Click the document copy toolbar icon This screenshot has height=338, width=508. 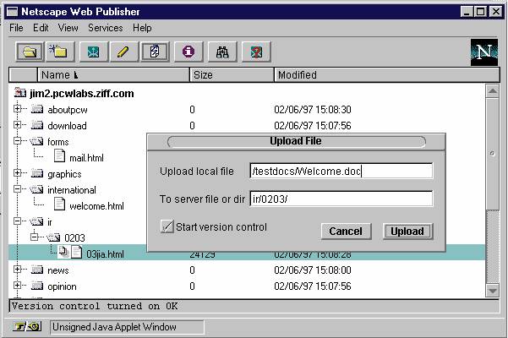pyautogui.click(x=155, y=52)
